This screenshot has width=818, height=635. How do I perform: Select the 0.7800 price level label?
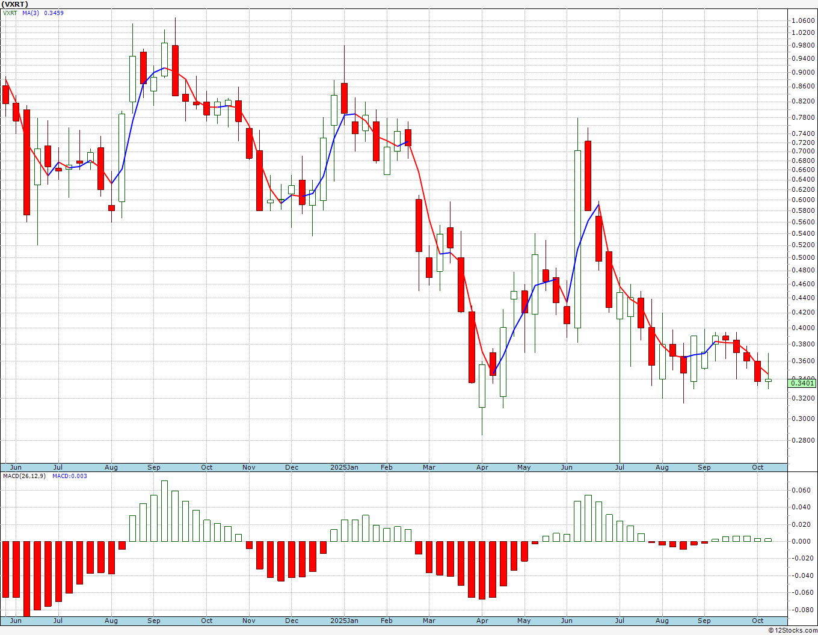(804, 117)
